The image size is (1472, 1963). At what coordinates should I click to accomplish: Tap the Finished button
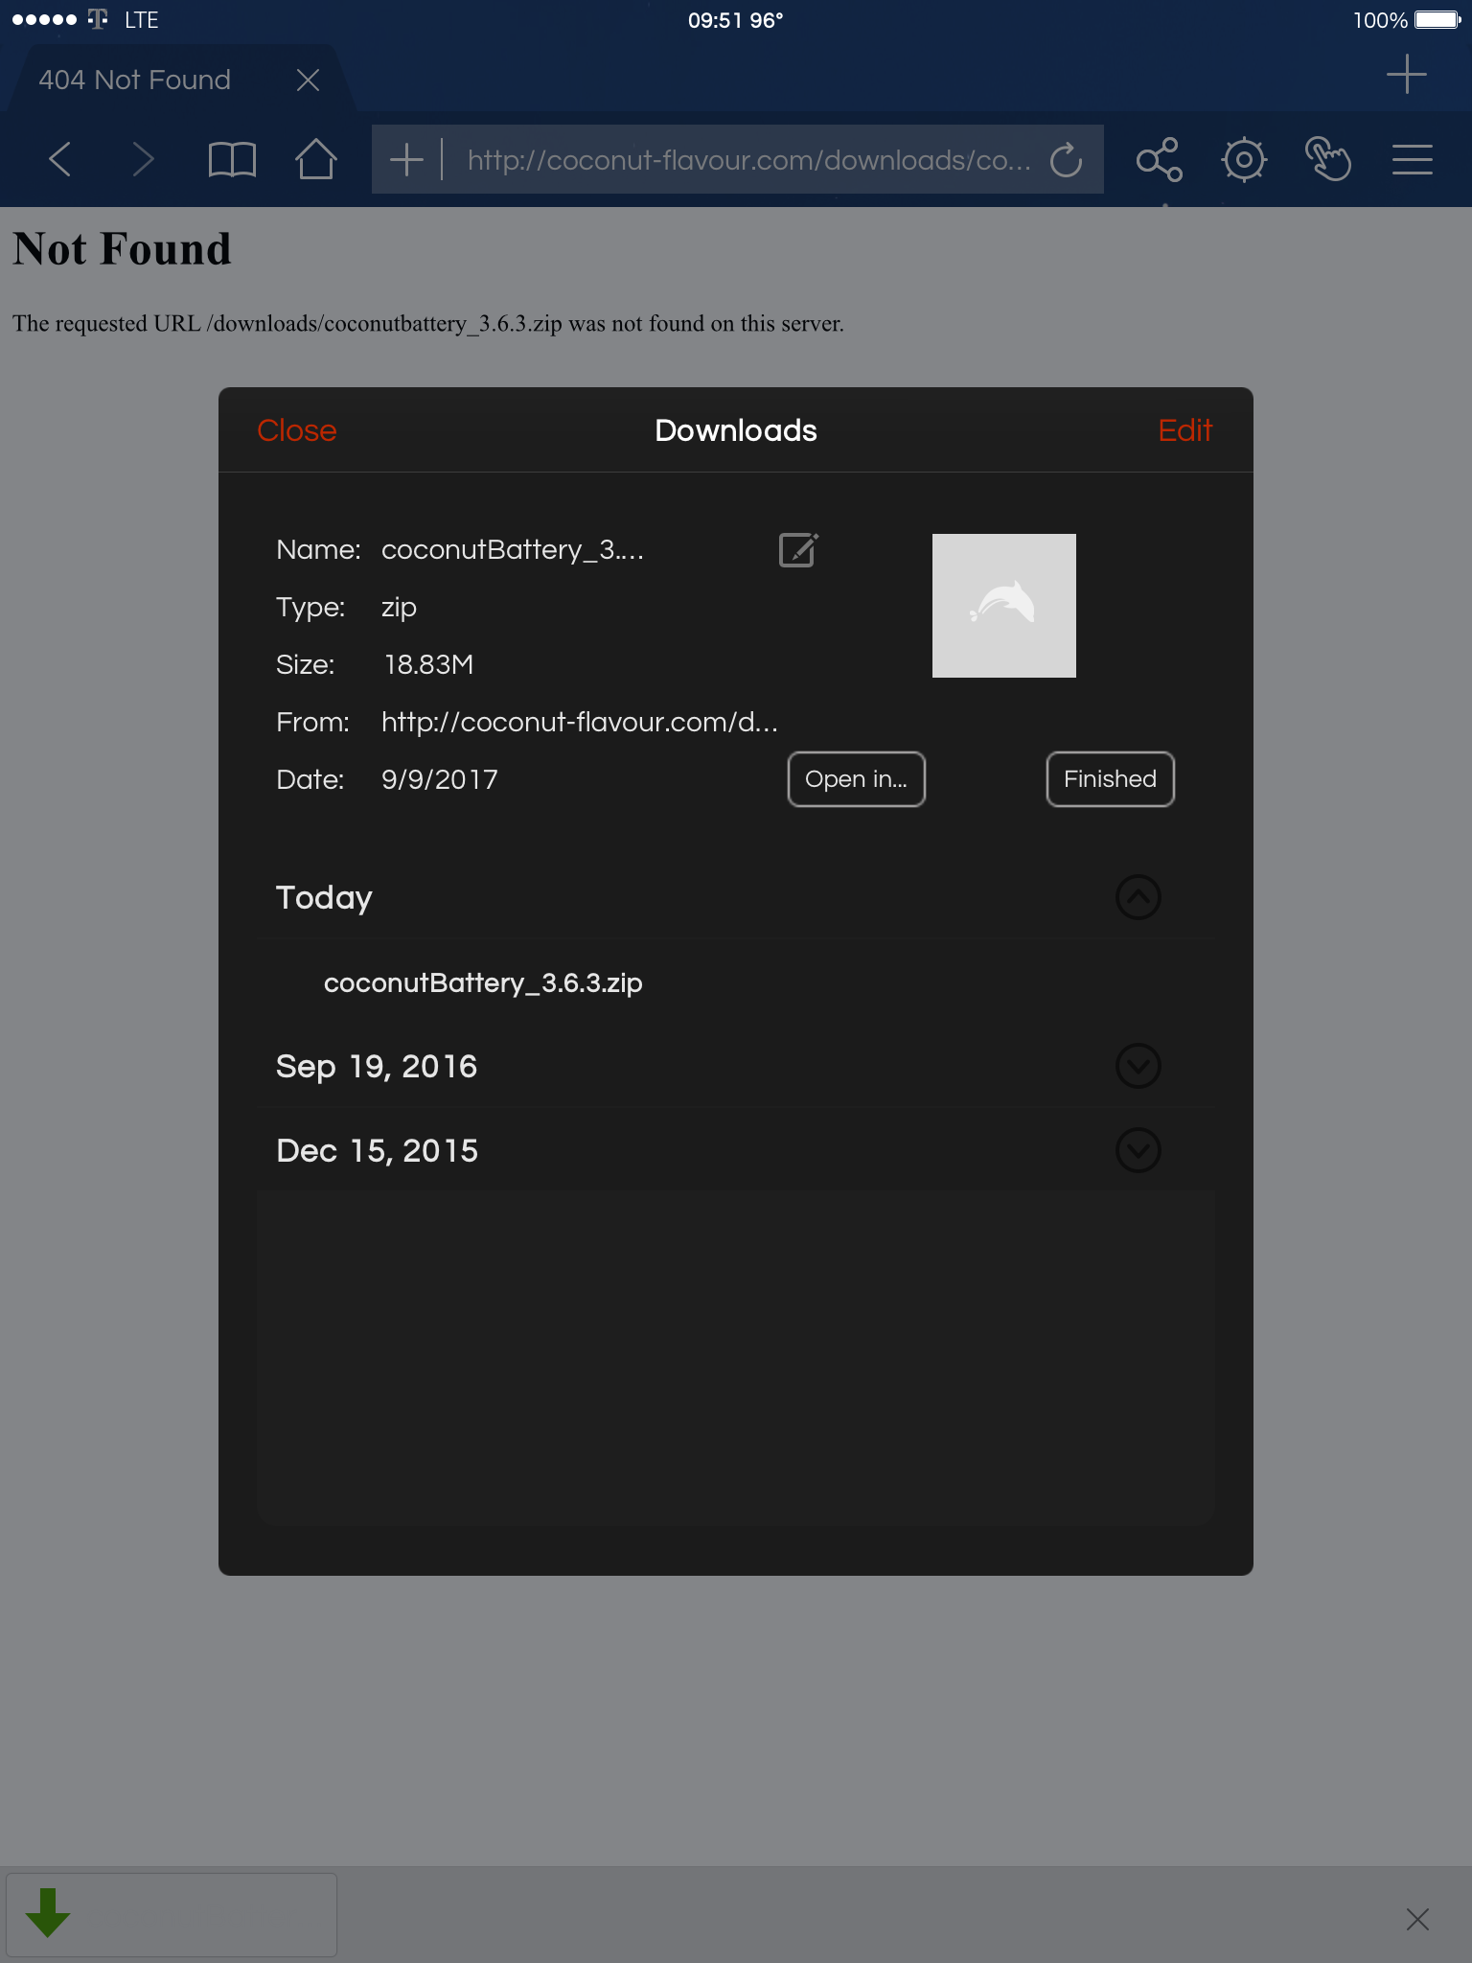(x=1110, y=779)
